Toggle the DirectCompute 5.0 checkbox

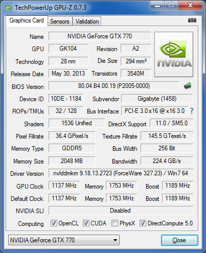(143, 223)
